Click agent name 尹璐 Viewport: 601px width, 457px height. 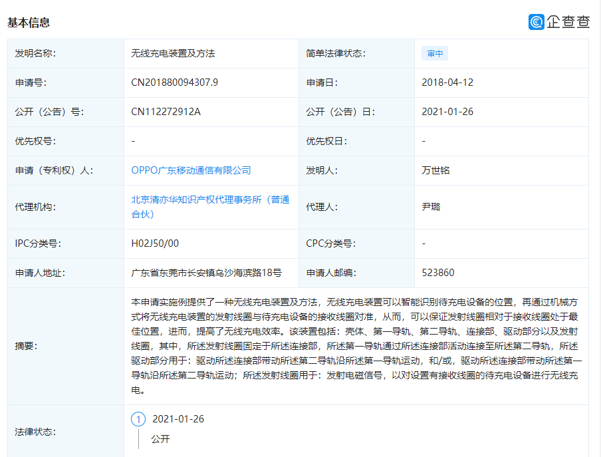tap(431, 207)
